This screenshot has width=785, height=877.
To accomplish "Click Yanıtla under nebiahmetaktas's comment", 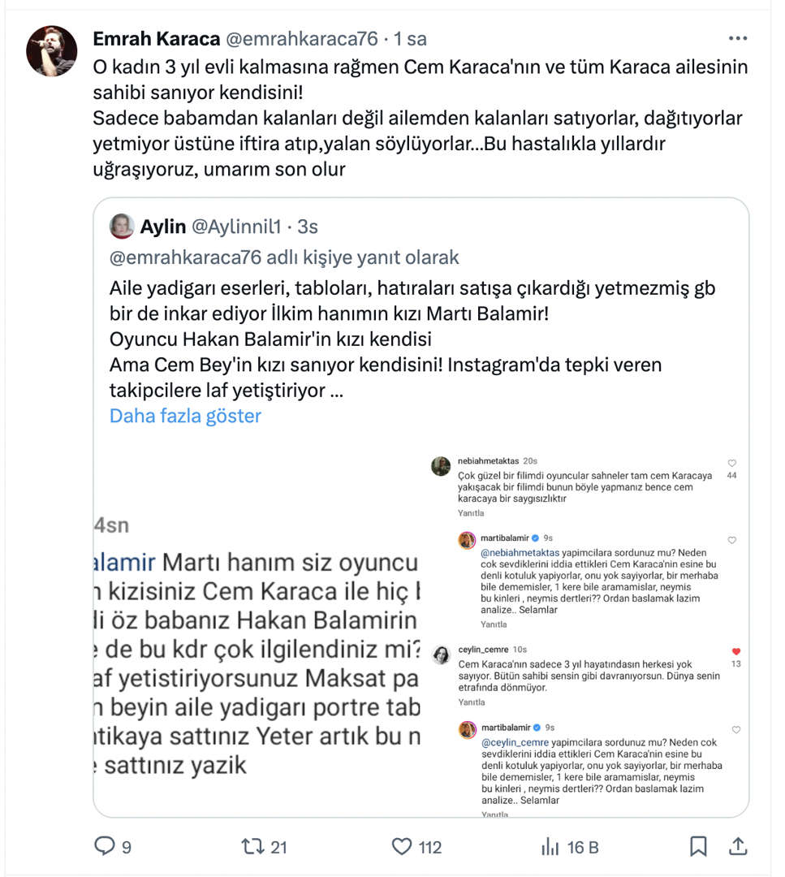I will tap(471, 513).
